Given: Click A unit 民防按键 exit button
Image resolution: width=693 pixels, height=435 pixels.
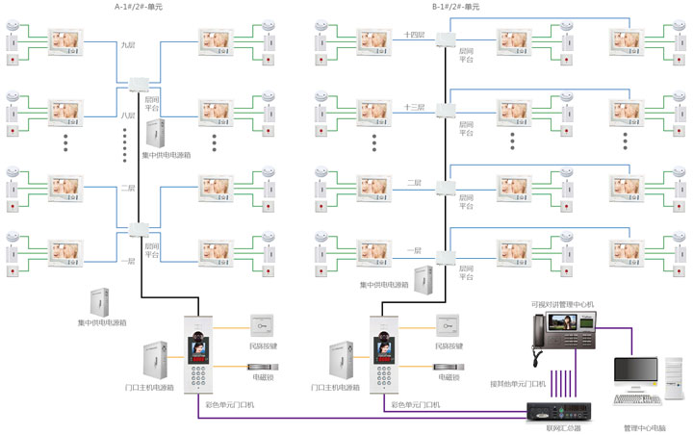Looking at the screenshot, I should click(x=262, y=326).
